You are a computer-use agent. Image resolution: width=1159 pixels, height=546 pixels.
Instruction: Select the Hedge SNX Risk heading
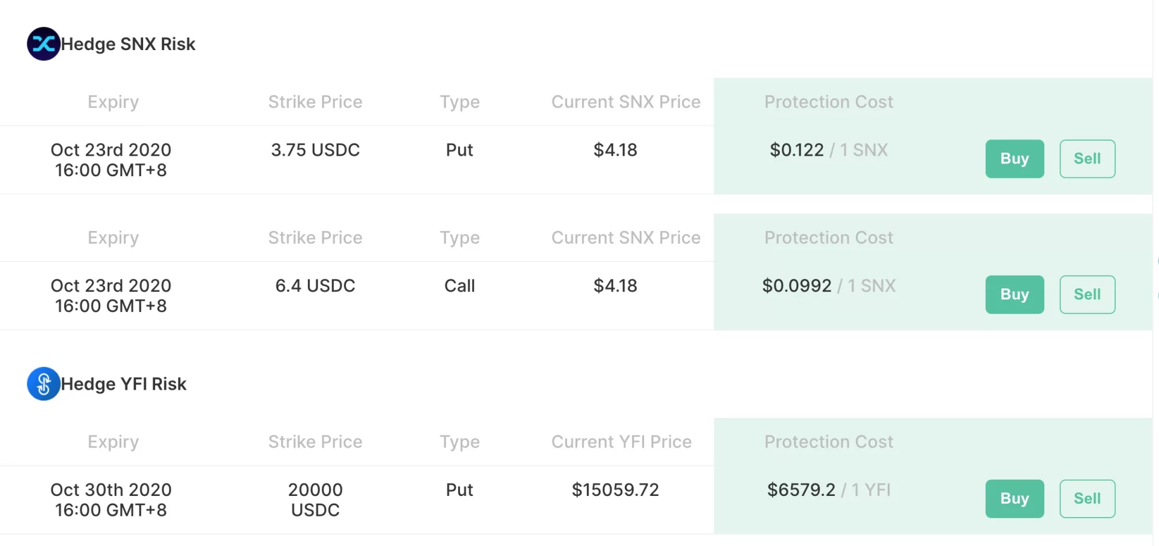point(128,44)
